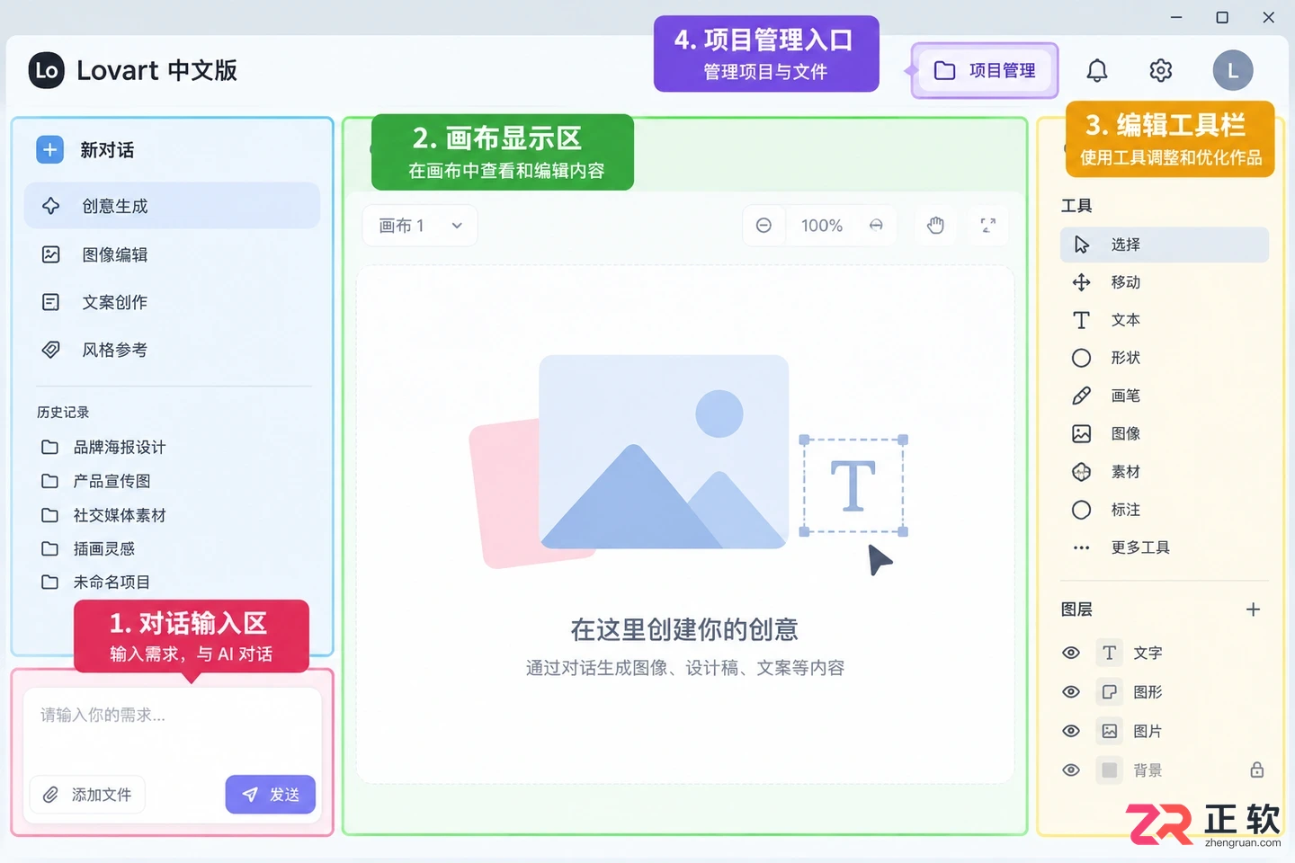Click the zoom out minus icon

tap(764, 226)
